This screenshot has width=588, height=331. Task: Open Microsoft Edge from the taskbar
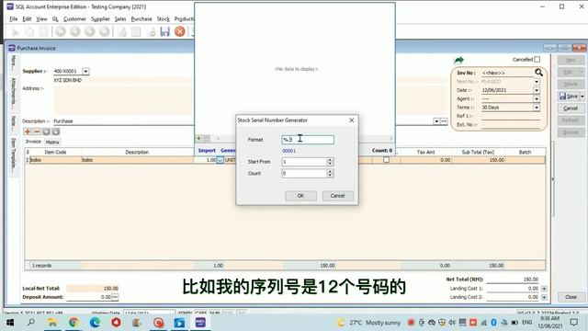pos(95,323)
